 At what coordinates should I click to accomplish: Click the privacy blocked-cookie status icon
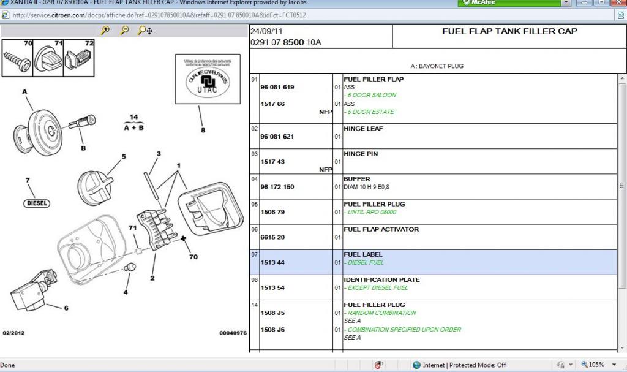pyautogui.click(x=379, y=365)
